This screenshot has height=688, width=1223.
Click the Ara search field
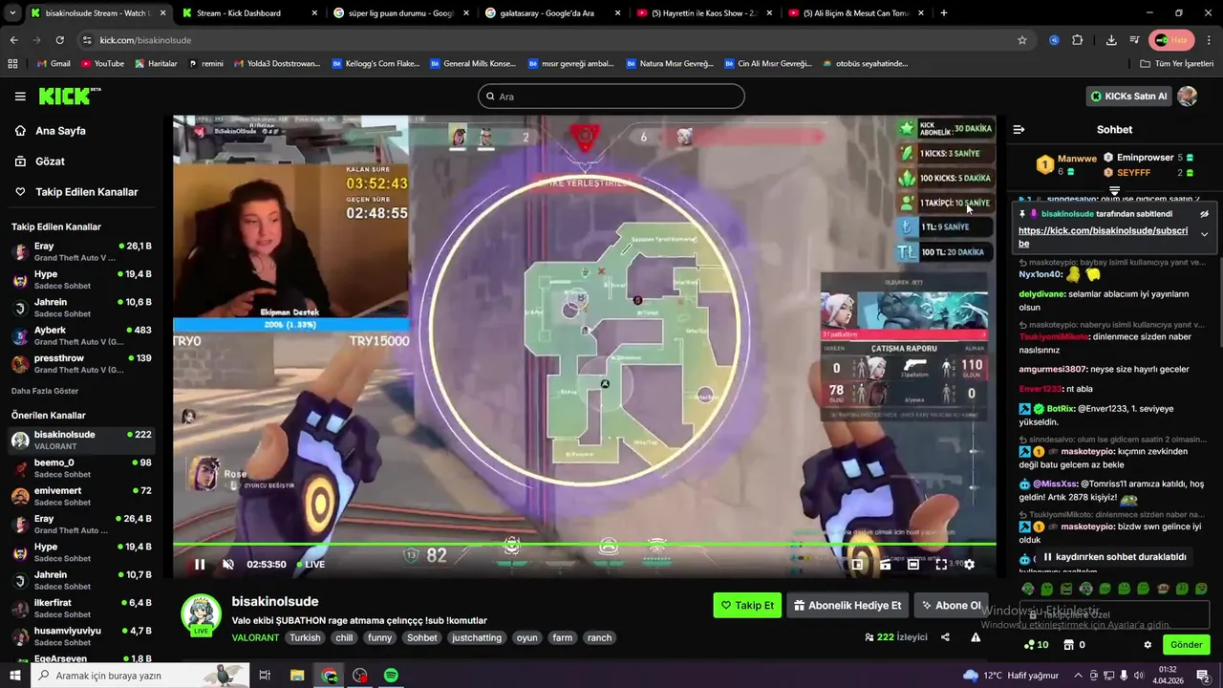(x=611, y=97)
